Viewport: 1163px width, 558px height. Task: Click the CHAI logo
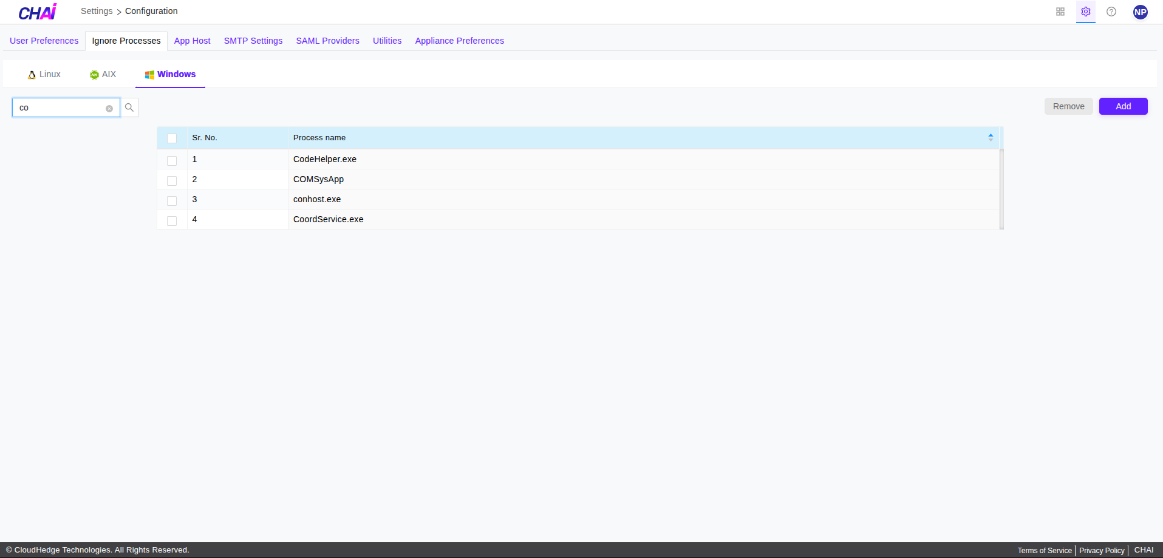(x=36, y=12)
